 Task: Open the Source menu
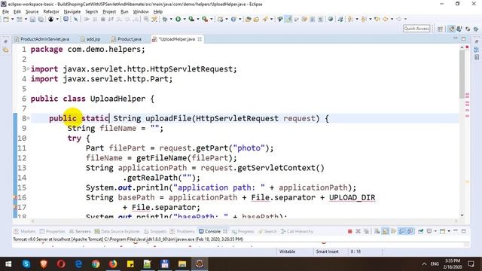[32, 12]
